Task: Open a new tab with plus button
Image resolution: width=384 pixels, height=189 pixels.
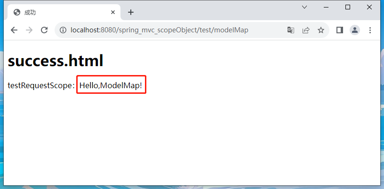Action: point(131,12)
